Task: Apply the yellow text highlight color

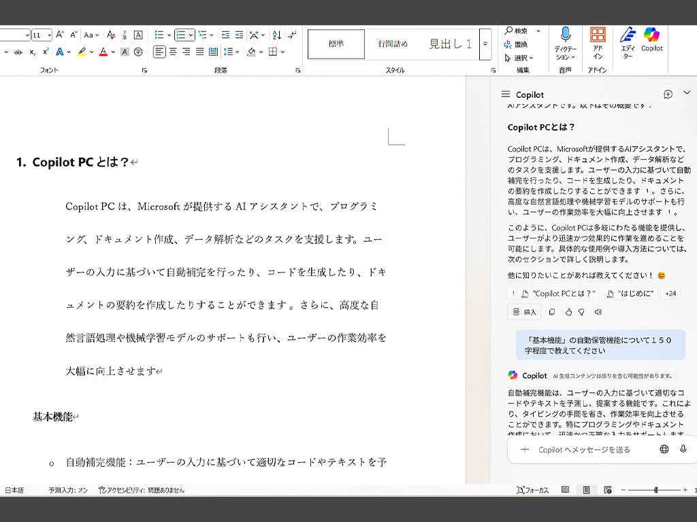Action: click(82, 52)
